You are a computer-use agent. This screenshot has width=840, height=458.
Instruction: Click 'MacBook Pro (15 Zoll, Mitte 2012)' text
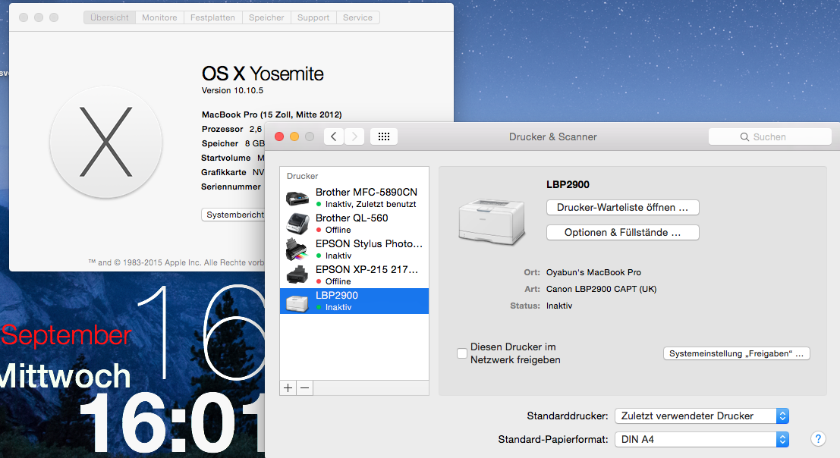click(272, 114)
